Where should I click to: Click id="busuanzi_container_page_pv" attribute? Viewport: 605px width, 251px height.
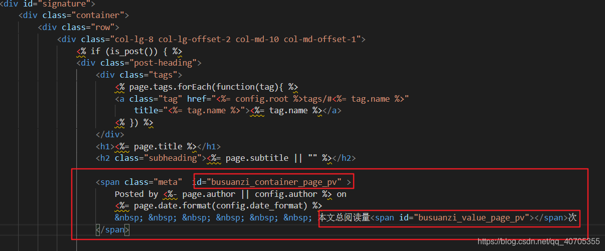point(267,181)
